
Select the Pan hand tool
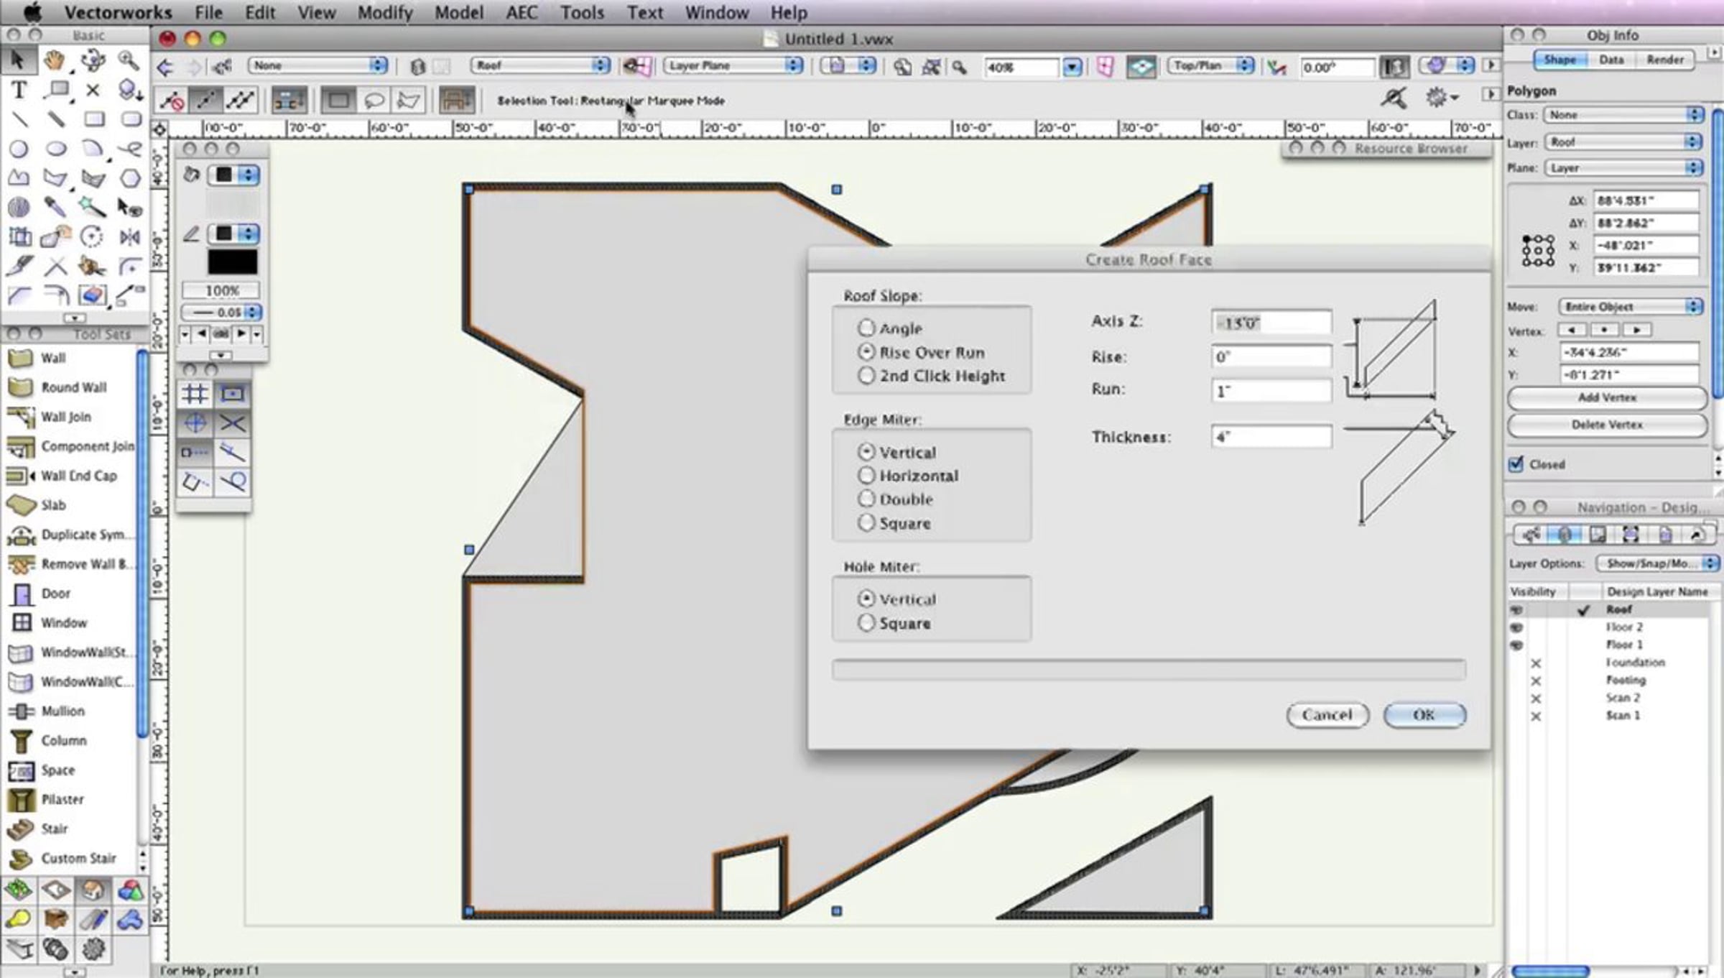tap(55, 61)
